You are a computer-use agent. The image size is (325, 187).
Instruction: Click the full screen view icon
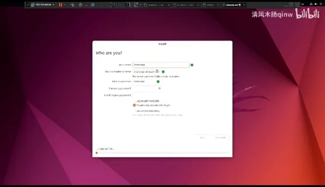click(x=113, y=5)
